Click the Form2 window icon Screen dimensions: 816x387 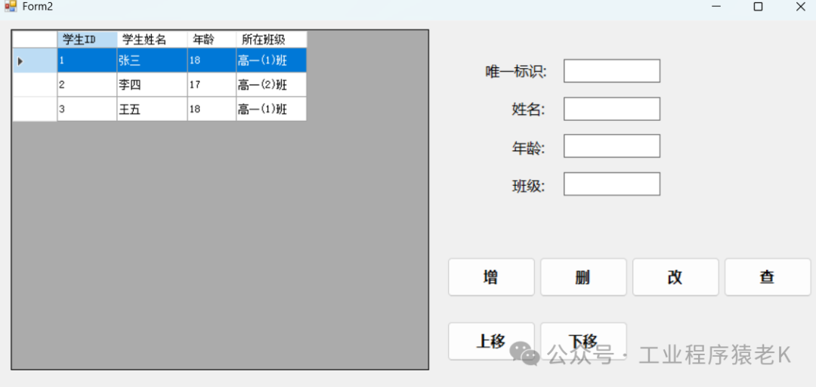pos(10,7)
